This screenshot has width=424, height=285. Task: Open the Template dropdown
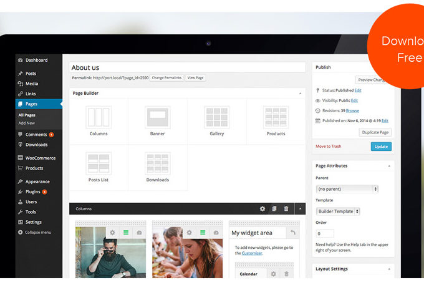337,211
